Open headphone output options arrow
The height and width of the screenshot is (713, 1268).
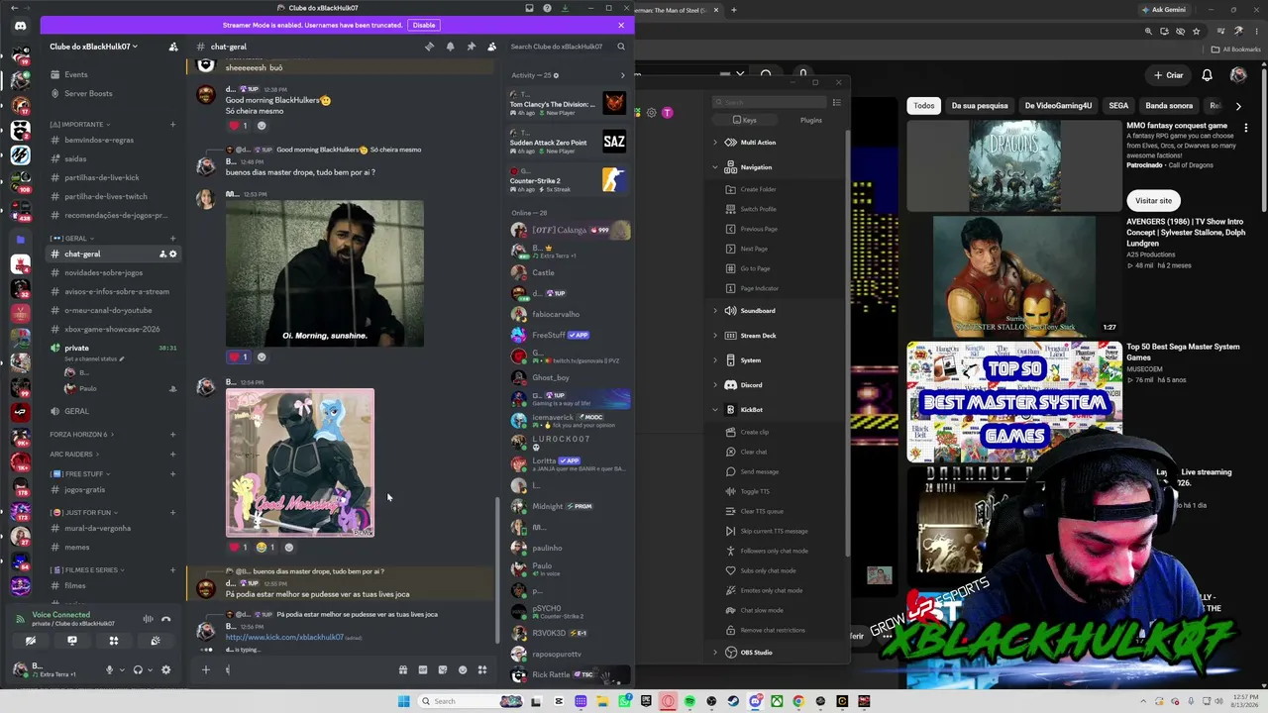click(150, 669)
